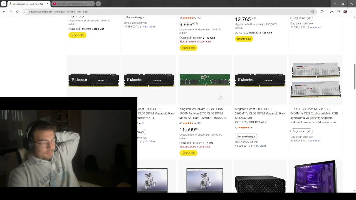Viewport: 356px width, 200px height.
Task: Open the tab search dropdown arrow
Action: click(x=3, y=4)
